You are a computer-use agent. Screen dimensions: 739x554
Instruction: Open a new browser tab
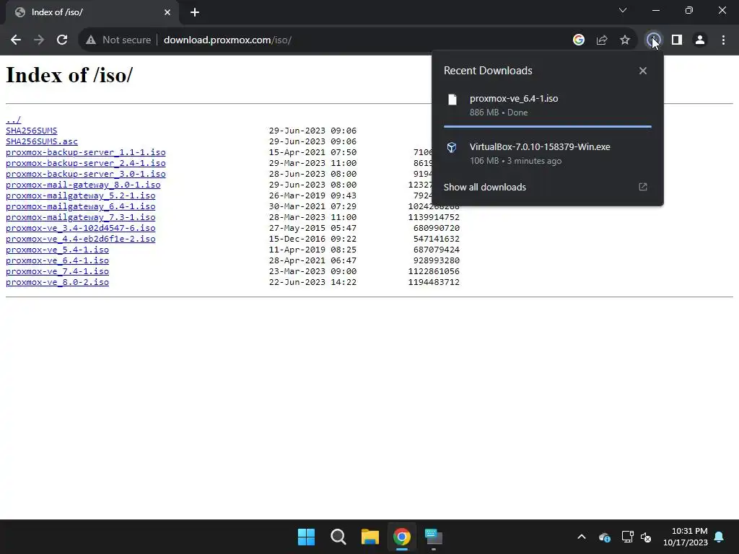coord(195,12)
